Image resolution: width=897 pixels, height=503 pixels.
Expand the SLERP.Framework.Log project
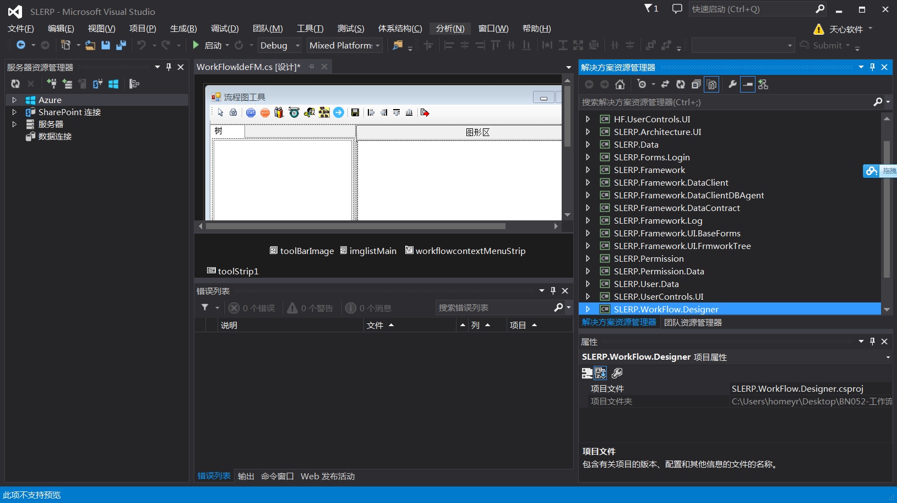point(588,220)
